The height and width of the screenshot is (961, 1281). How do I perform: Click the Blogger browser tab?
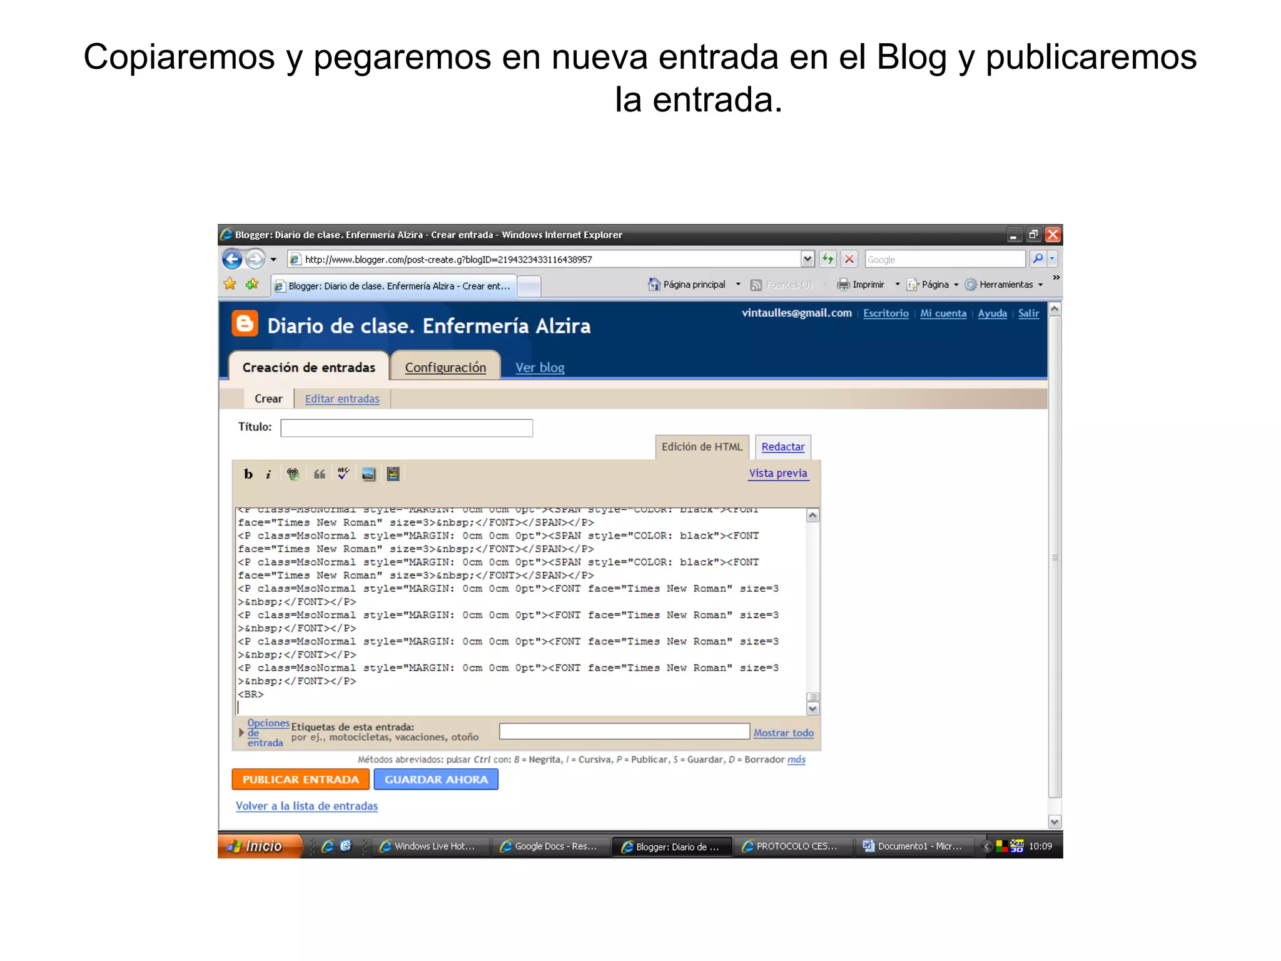pyautogui.click(x=393, y=286)
